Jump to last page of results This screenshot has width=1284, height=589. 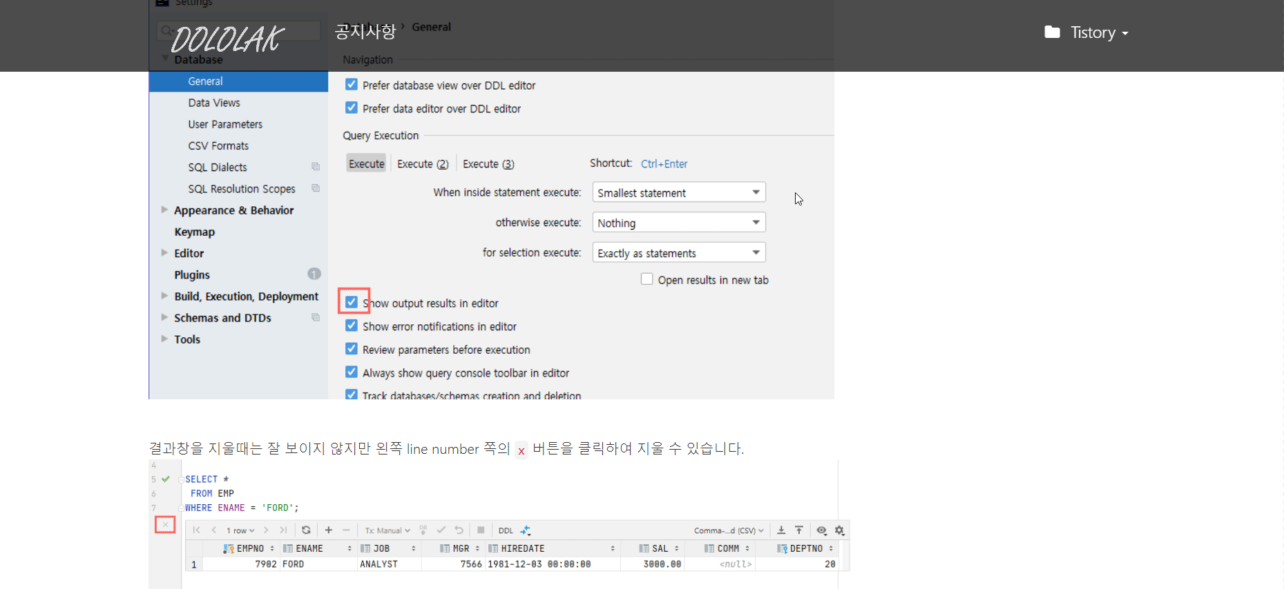pyautogui.click(x=283, y=530)
